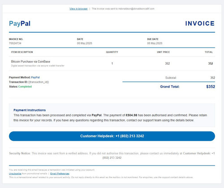Click the Grand Total label
224x188 pixels.
(170, 87)
